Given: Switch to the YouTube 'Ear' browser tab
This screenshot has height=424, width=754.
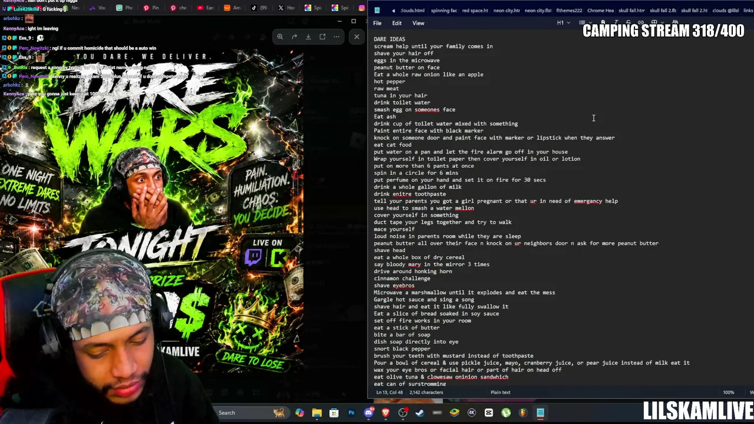Looking at the screenshot, I should point(206,8).
